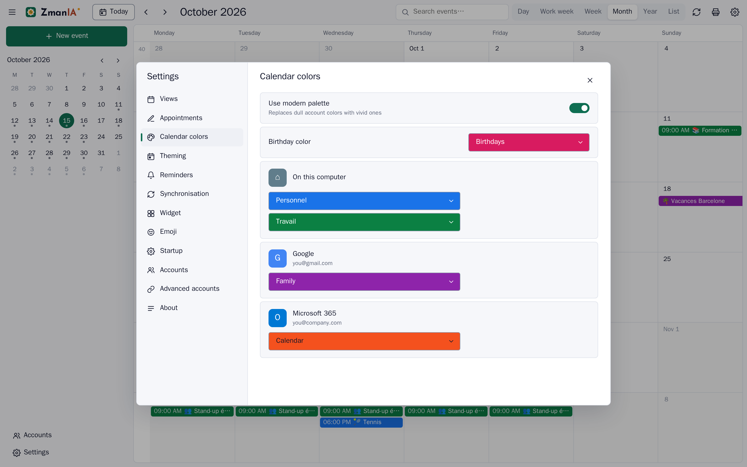Click mini calendar next month chevron
The height and width of the screenshot is (467, 747).
[118, 61]
